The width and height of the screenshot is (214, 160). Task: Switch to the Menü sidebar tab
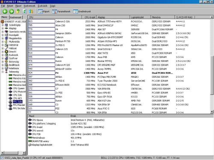pyautogui.click(x=4, y=17)
